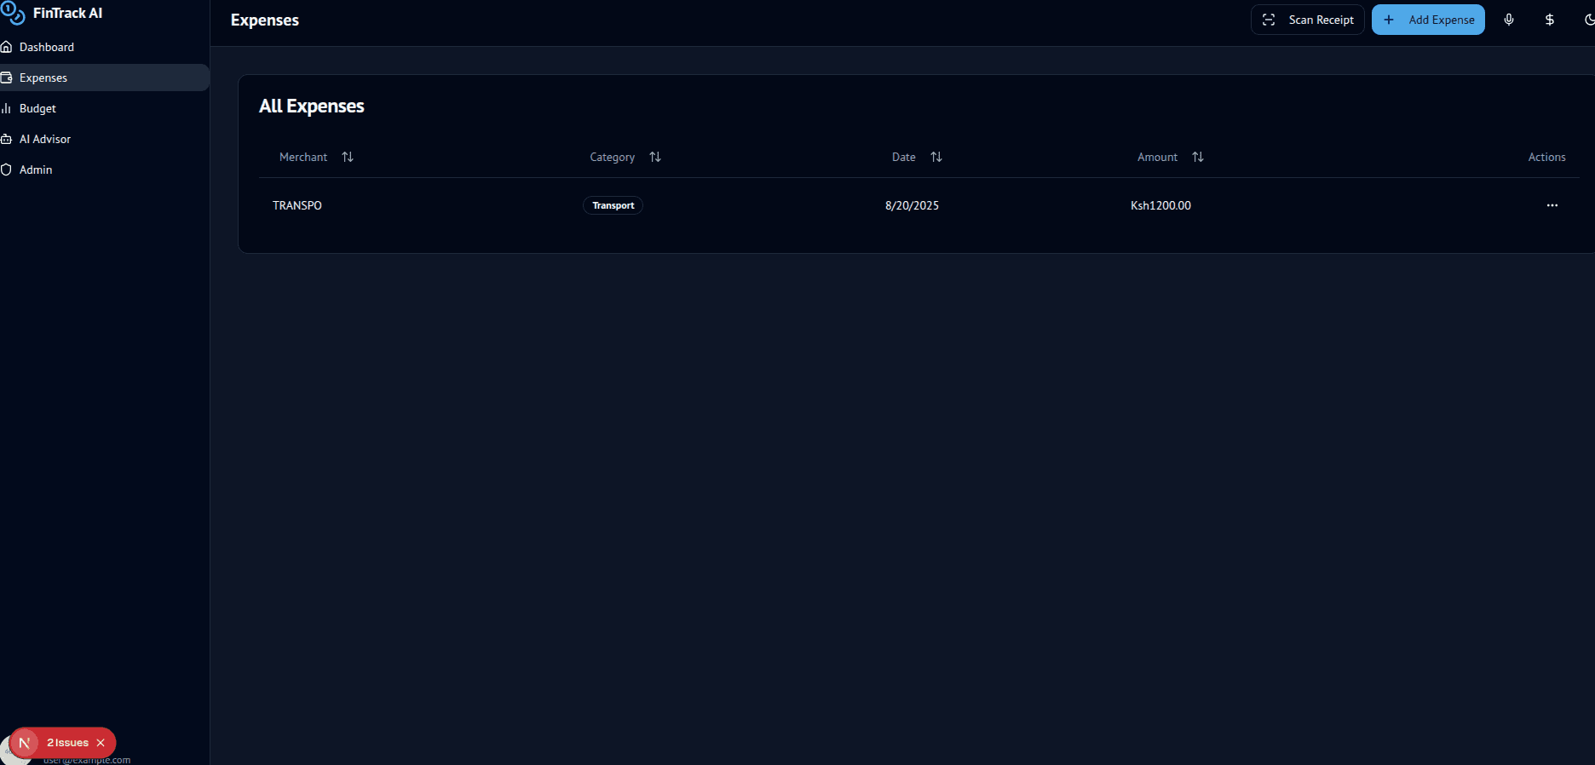Click the Actions column header
The height and width of the screenshot is (765, 1595).
1546,157
